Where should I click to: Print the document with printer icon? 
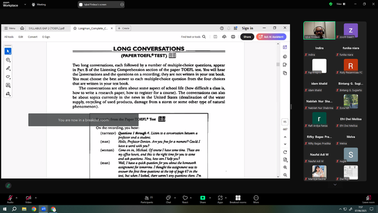(233, 37)
